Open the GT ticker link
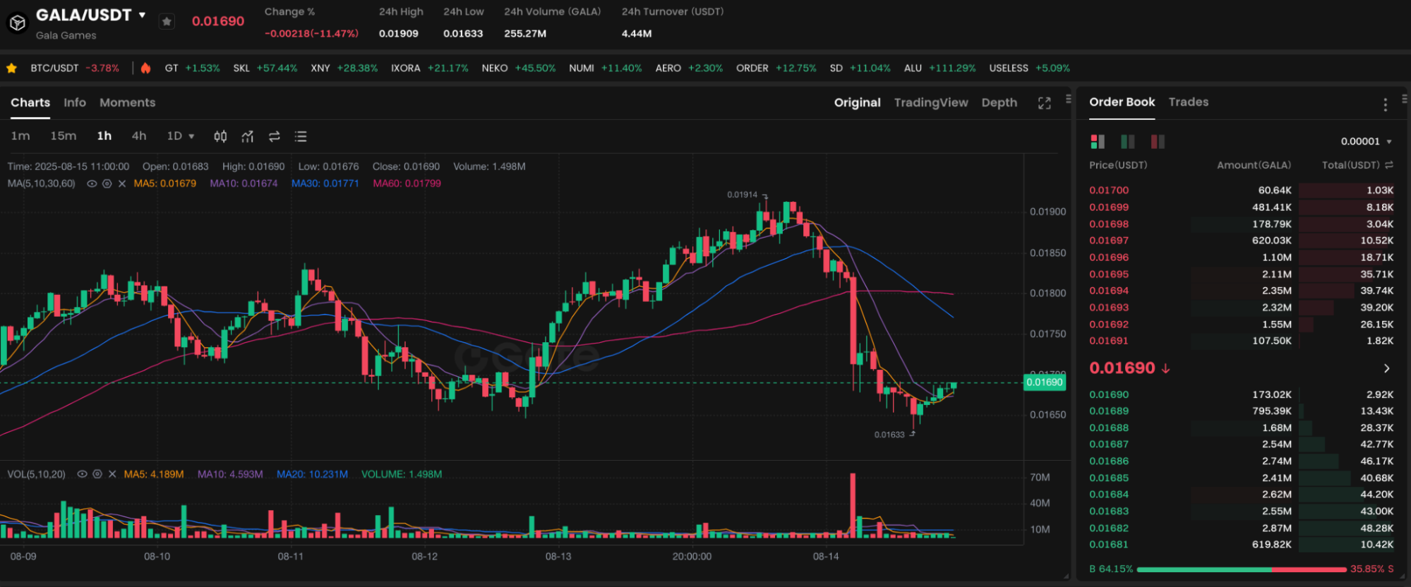Screen dimensions: 1411x587 192,68
